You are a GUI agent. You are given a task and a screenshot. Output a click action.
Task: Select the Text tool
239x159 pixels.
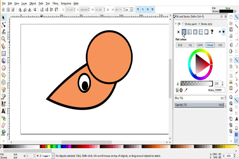pos(4,111)
